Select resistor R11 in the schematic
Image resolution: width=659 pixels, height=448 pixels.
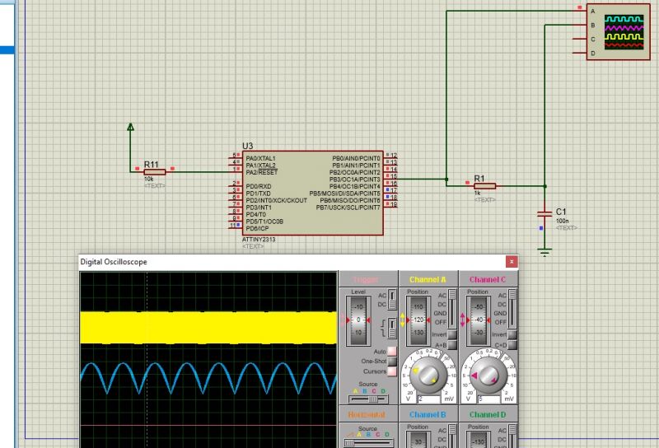154,172
